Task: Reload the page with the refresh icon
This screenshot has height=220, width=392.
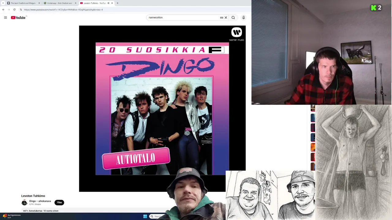Action: [x=14, y=9]
